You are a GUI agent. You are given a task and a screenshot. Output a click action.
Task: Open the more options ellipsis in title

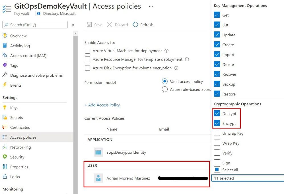coord(151,7)
